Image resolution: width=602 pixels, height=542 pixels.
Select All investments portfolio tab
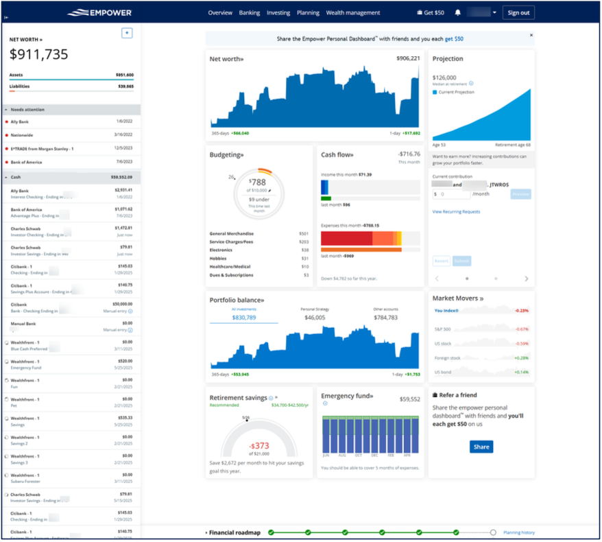click(244, 315)
